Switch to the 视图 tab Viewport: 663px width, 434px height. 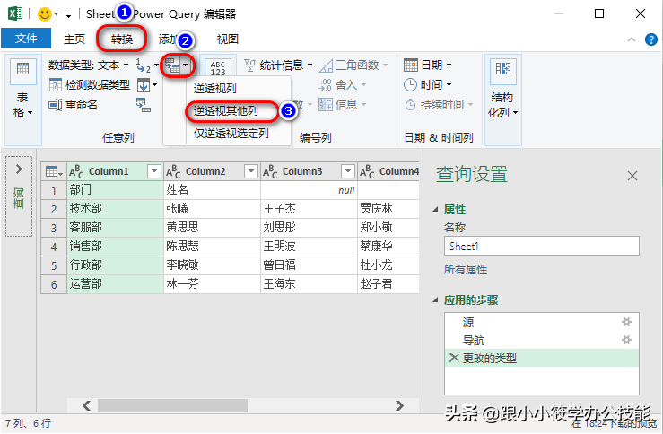pyautogui.click(x=228, y=39)
